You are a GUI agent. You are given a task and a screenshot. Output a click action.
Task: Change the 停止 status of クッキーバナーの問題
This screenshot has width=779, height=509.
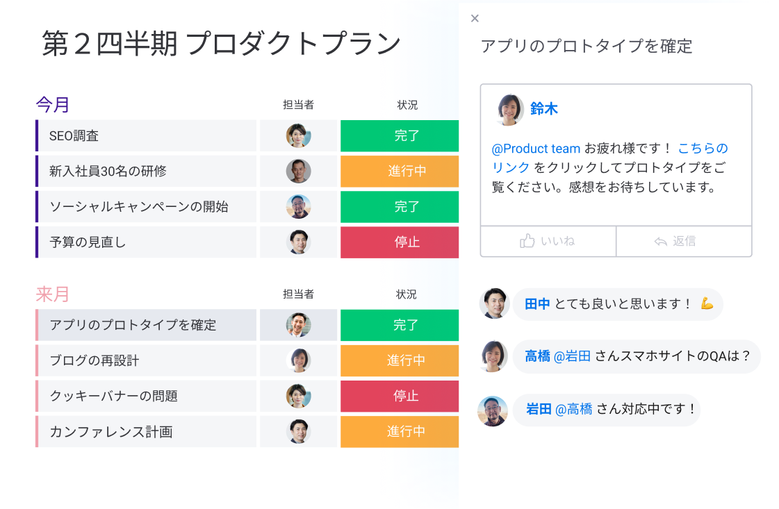pos(400,397)
